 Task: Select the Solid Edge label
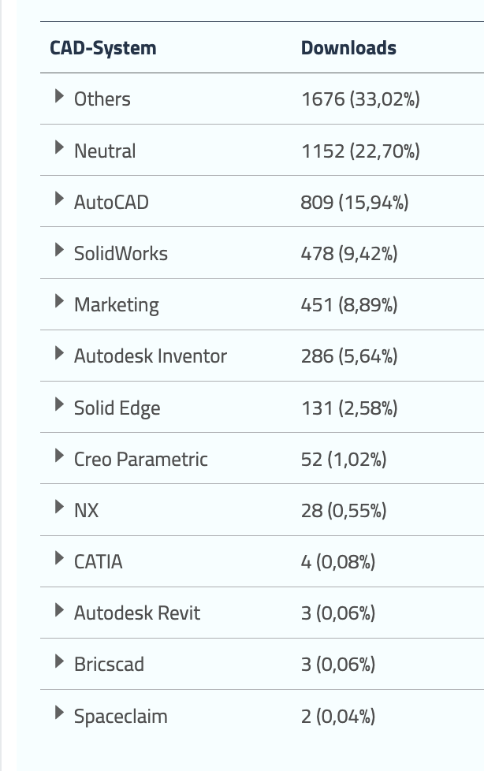[117, 408]
